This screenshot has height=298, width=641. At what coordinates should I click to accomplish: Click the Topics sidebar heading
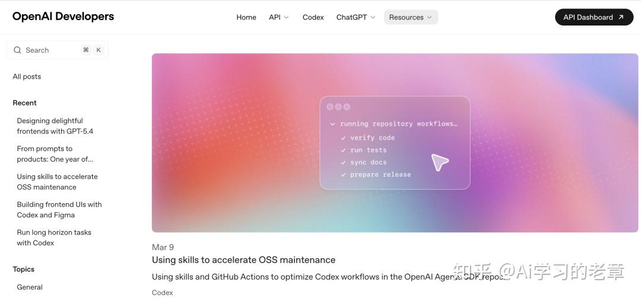pos(23,270)
